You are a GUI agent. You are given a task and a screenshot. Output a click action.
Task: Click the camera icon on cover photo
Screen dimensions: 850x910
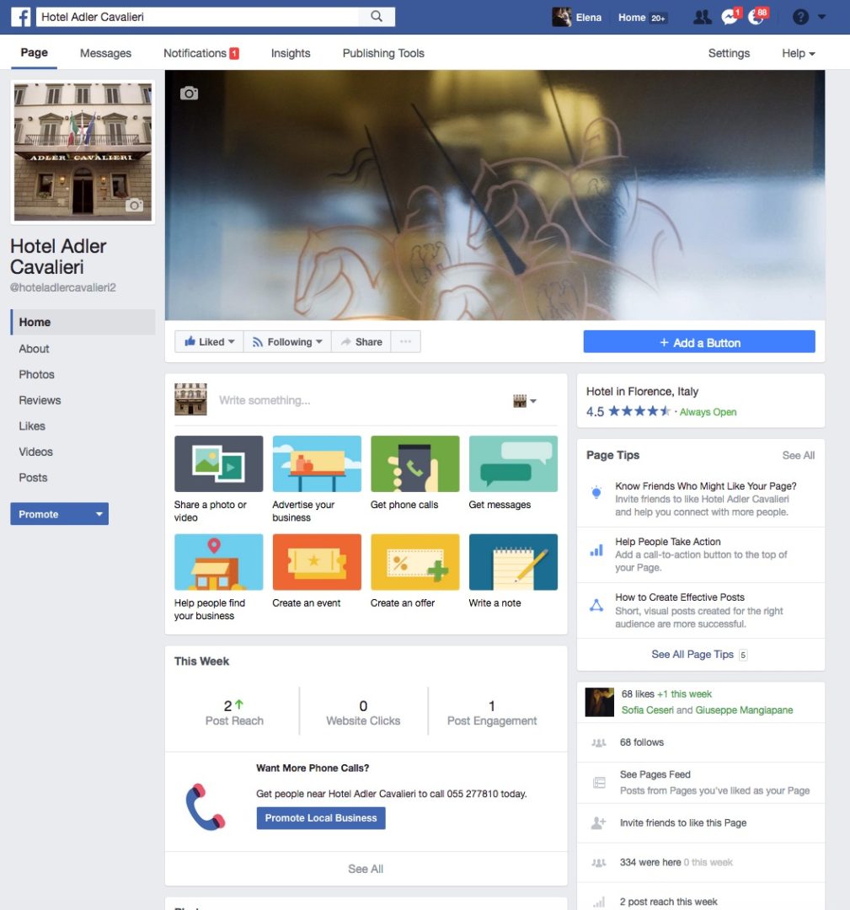[x=190, y=94]
